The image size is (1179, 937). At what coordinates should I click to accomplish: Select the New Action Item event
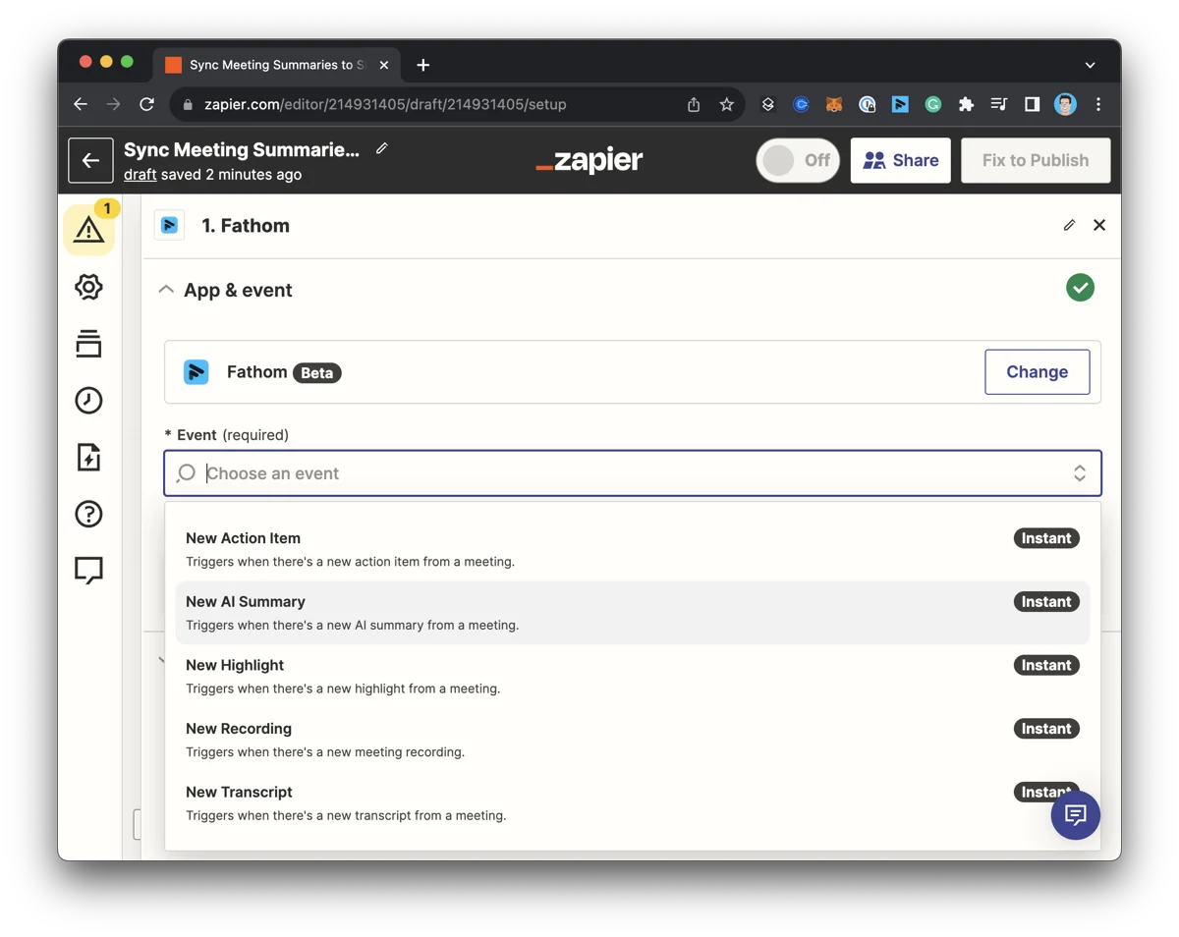[633, 549]
